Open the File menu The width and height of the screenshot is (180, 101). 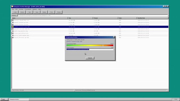pyautogui.click(x=13, y=9)
